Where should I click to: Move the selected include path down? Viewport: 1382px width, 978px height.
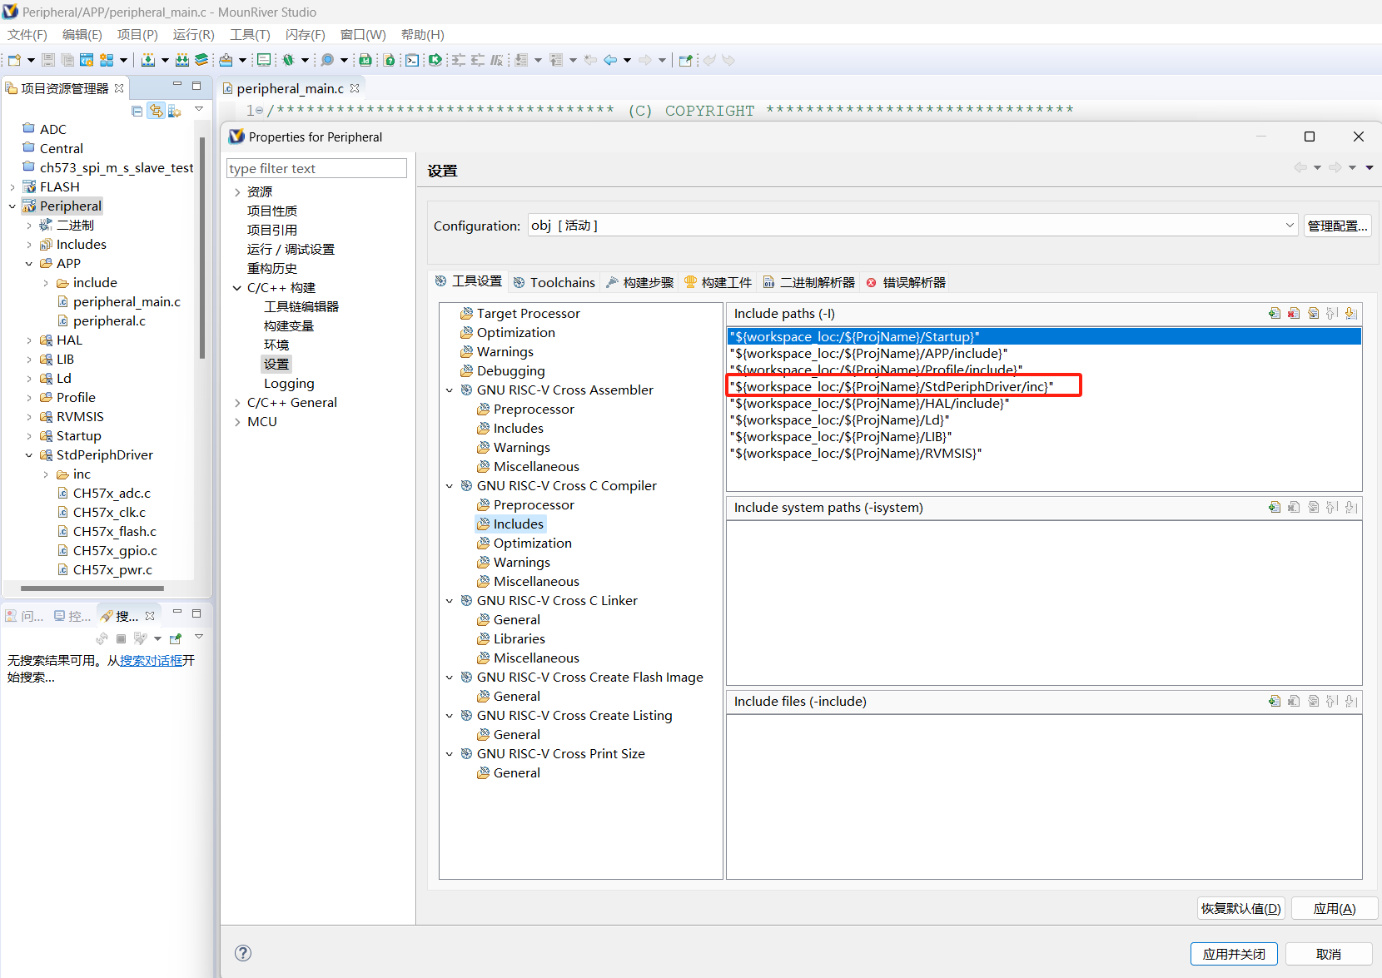(x=1351, y=314)
